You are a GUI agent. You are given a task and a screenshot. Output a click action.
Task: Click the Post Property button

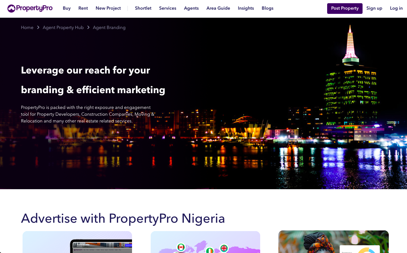point(345,8)
